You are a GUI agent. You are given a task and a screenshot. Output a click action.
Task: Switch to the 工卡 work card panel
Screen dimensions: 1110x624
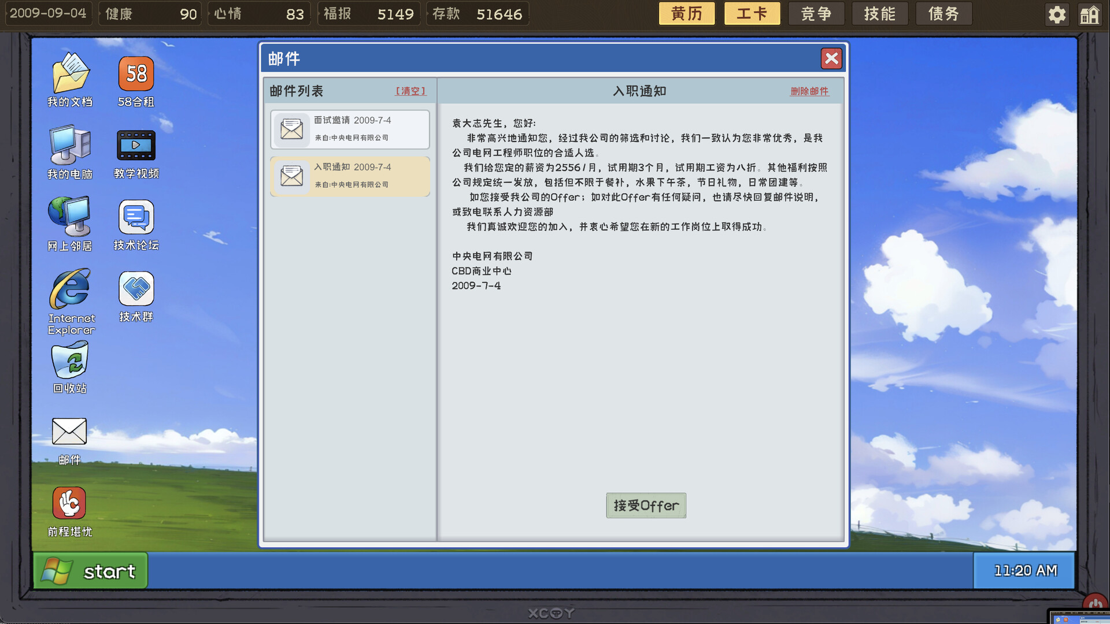(x=752, y=13)
